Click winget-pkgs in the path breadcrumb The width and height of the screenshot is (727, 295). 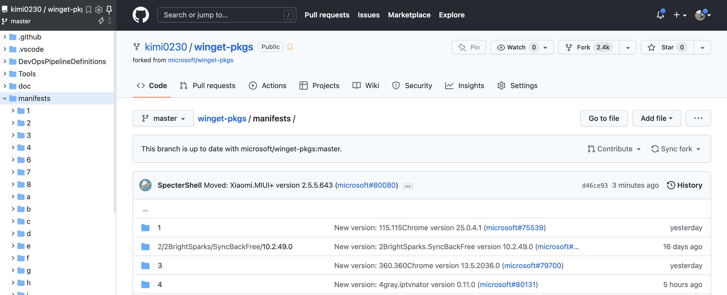(x=222, y=119)
